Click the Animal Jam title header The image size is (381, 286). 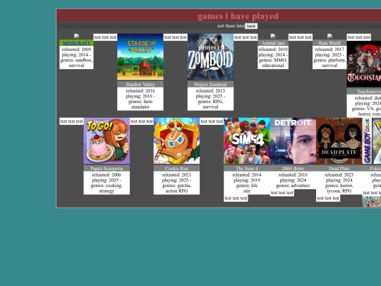[273, 43]
